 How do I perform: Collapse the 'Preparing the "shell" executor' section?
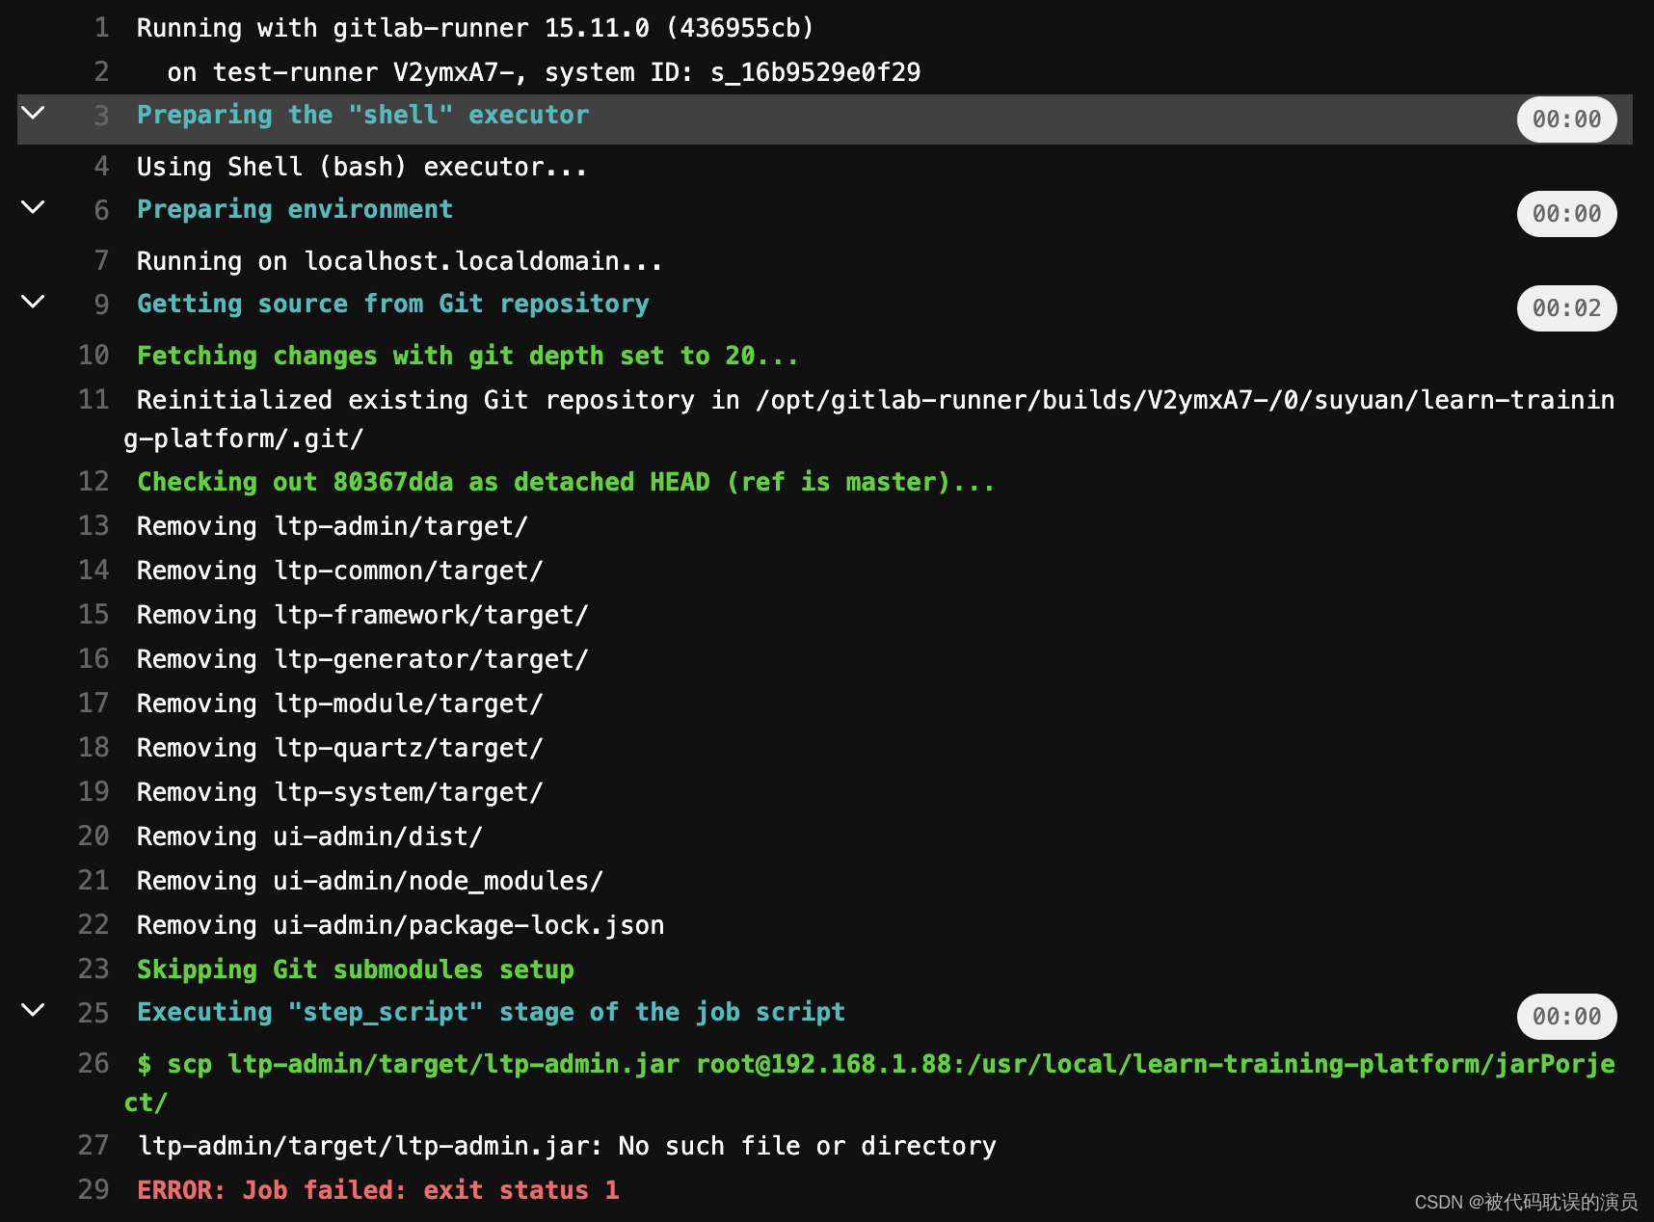(33, 113)
